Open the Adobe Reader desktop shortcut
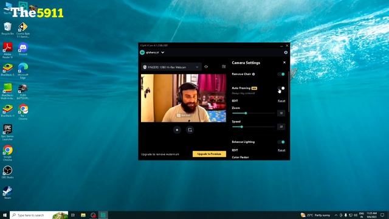The height and width of the screenshot is (219, 389). coord(7,50)
